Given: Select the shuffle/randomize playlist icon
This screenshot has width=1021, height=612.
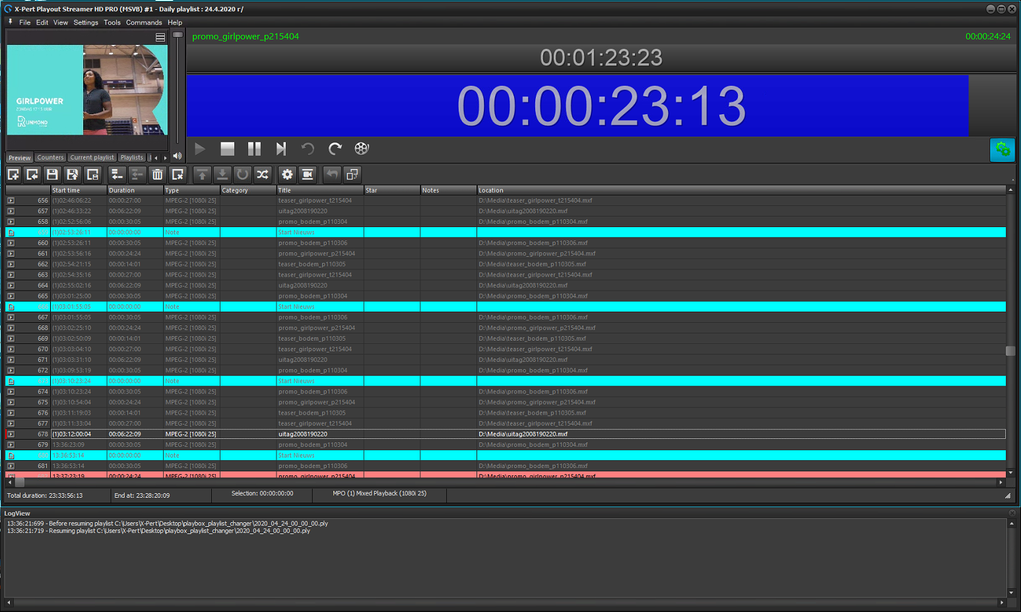Looking at the screenshot, I should click(263, 174).
